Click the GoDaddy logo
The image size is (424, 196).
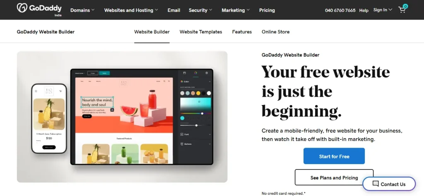pyautogui.click(x=39, y=8)
